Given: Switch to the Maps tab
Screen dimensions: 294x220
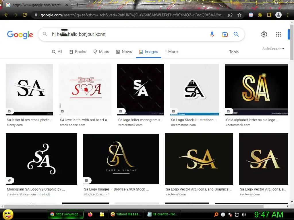Looking at the screenshot, I should [x=101, y=52].
